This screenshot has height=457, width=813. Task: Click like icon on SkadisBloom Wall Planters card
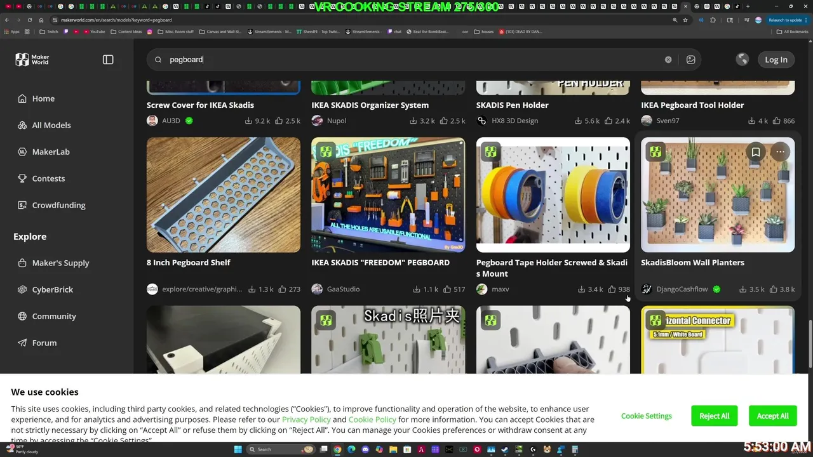(773, 289)
